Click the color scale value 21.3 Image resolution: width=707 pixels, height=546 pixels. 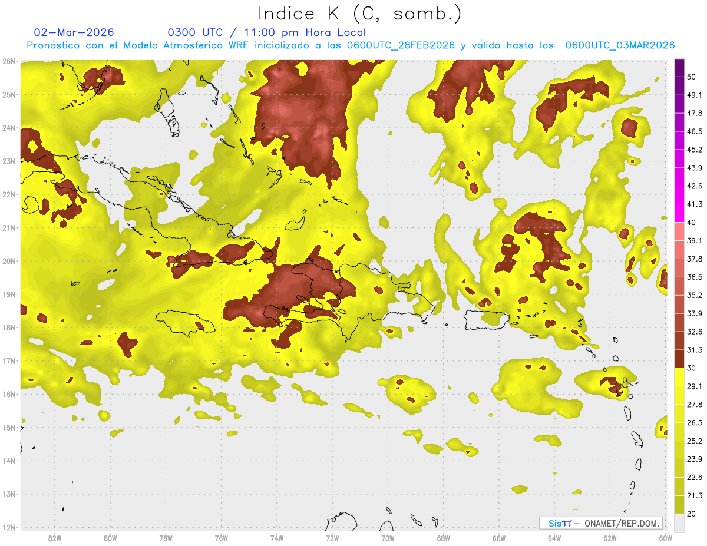pyautogui.click(x=695, y=496)
